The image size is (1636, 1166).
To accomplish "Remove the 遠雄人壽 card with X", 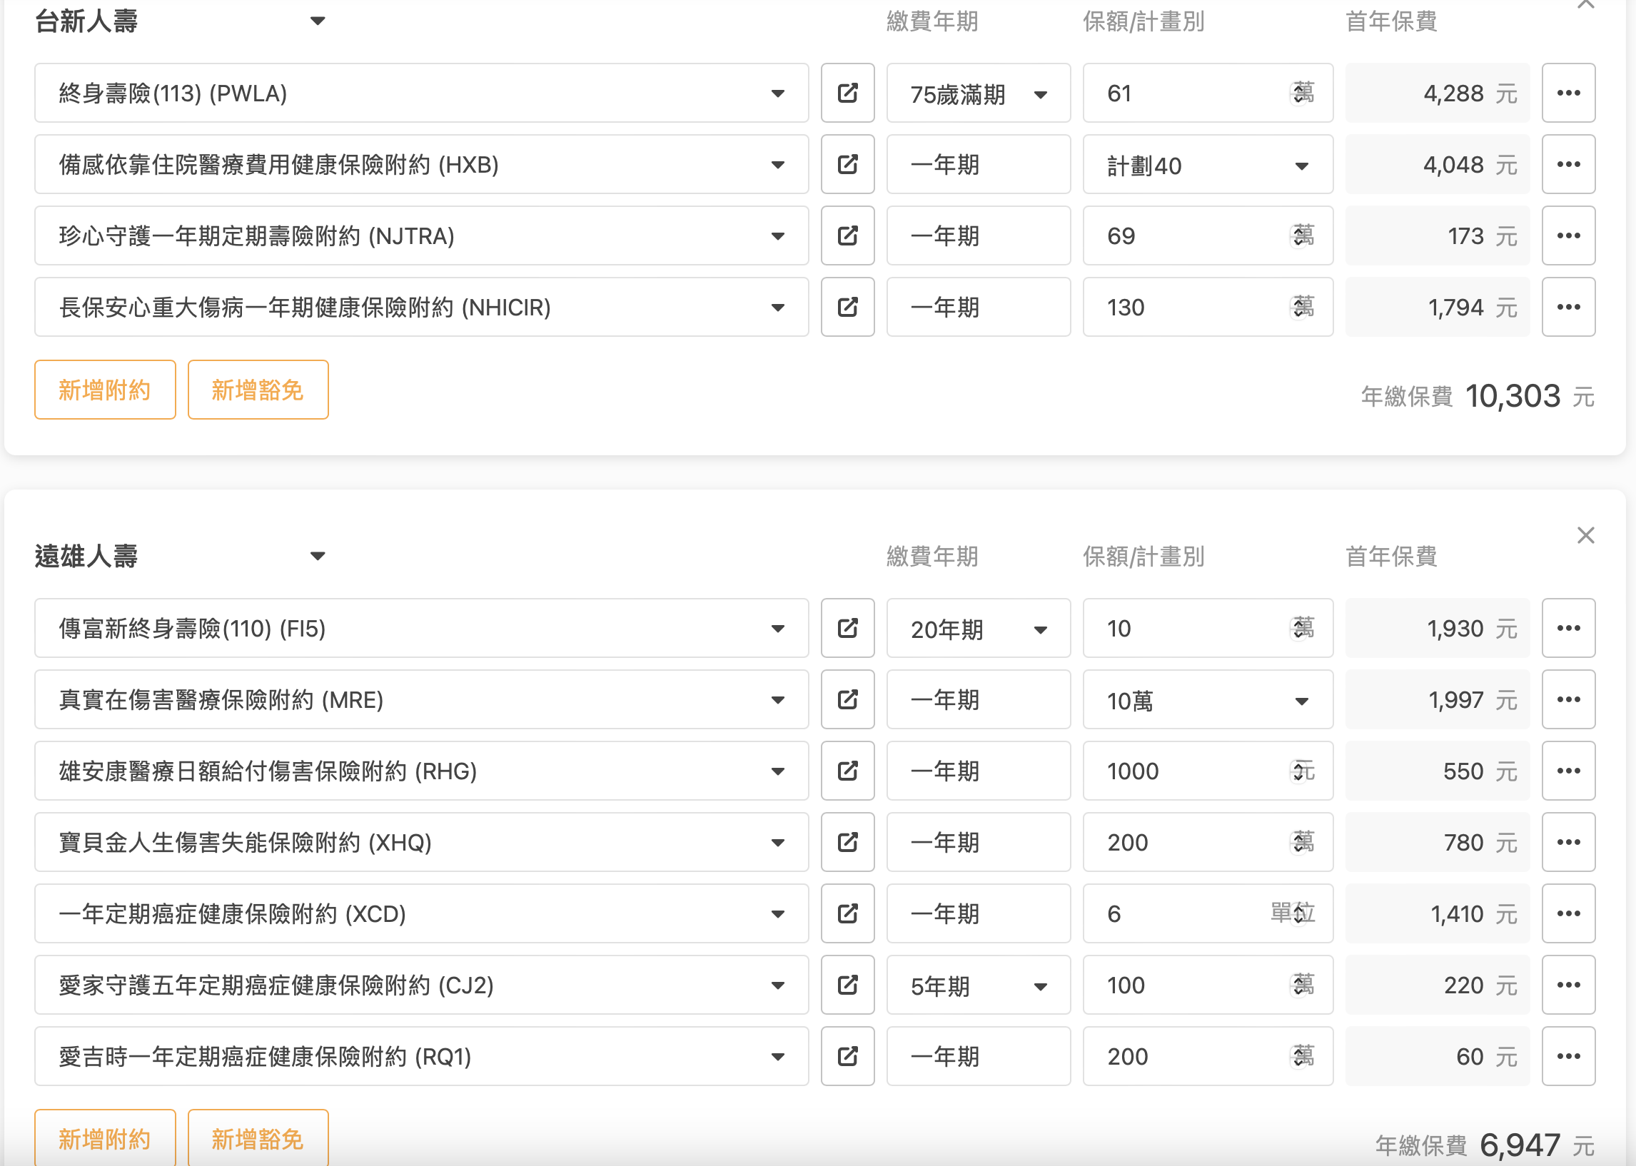I will pos(1585,536).
